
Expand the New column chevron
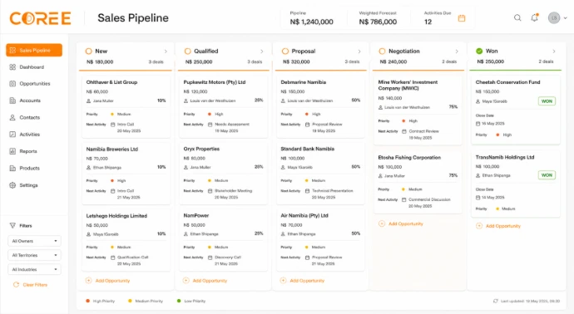click(166, 52)
